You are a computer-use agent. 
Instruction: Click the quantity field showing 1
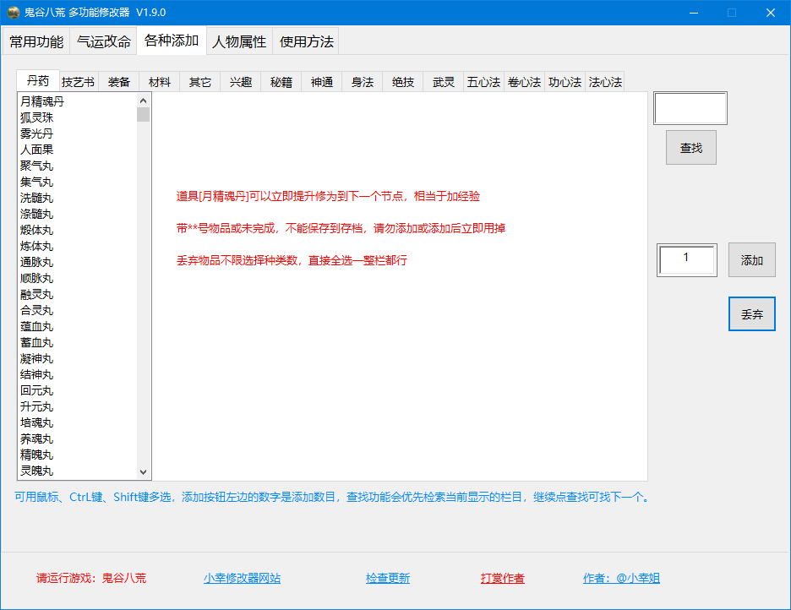coord(686,259)
